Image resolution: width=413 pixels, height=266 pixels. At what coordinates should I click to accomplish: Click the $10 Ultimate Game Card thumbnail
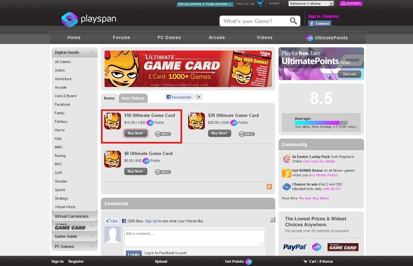[113, 121]
